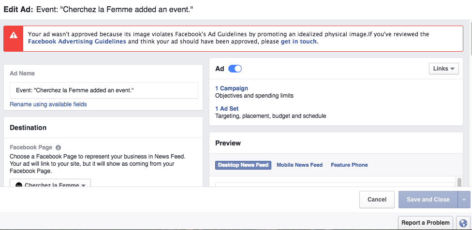Image resolution: width=472 pixels, height=230 pixels.
Task: Click the red warning triangle icon
Action: (x=14, y=35)
